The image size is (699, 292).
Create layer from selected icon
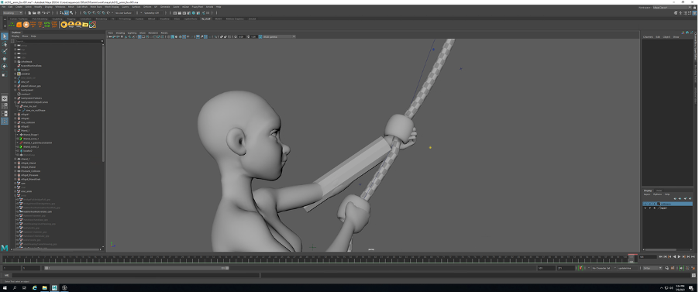pos(690,198)
